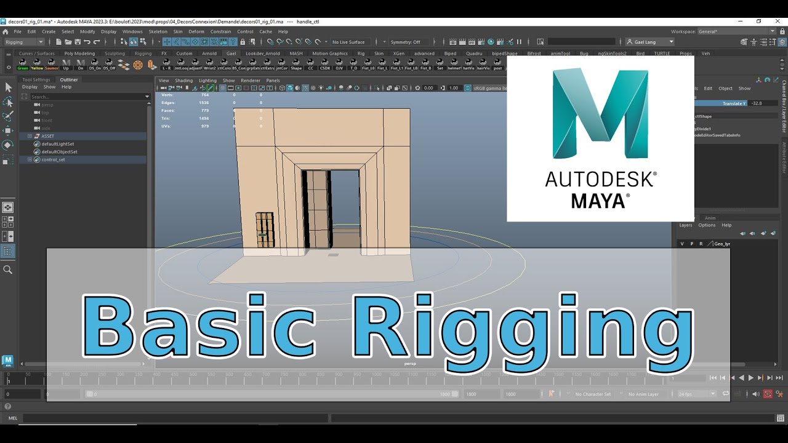Click the orange wheel shelf icon
The height and width of the screenshot is (443, 788).
click(x=138, y=65)
